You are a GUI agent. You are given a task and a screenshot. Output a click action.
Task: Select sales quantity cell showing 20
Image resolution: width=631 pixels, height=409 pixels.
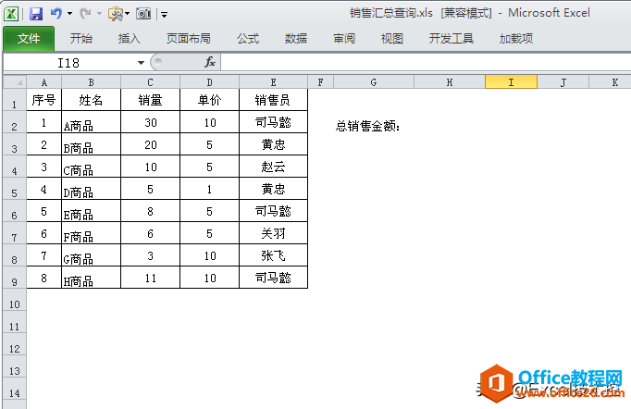click(x=151, y=144)
